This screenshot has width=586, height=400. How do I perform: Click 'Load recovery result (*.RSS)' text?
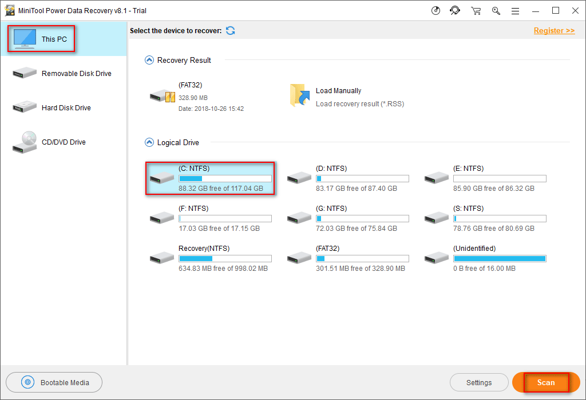click(360, 104)
